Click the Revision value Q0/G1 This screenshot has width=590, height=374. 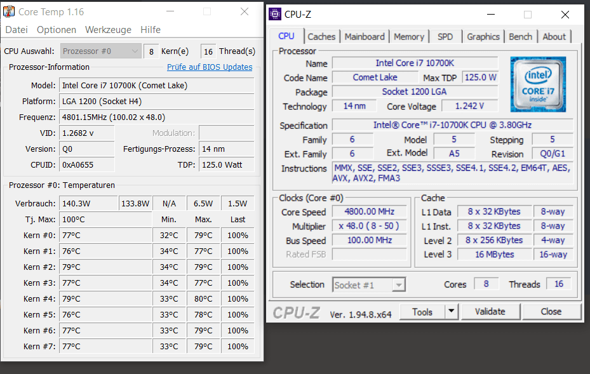point(553,154)
